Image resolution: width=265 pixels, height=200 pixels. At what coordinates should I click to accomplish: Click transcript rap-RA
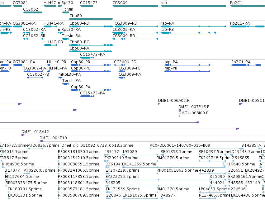(x=193, y=26)
